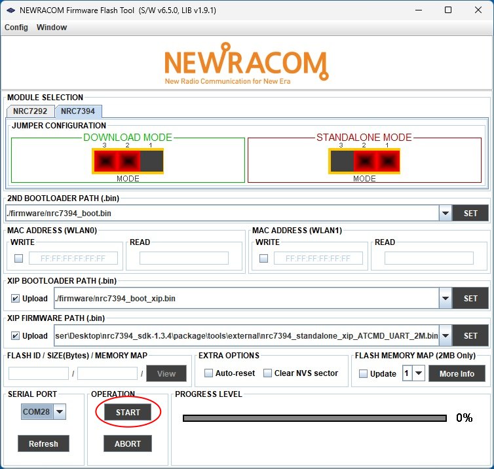Enable WLAN0 MAC address write checkbox
This screenshot has height=469, width=494.
tap(18, 258)
